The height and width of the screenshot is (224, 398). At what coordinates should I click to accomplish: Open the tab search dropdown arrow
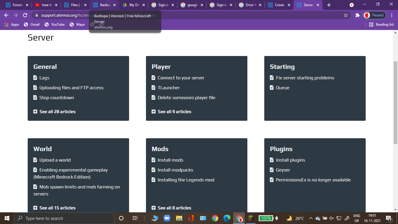coord(352,5)
